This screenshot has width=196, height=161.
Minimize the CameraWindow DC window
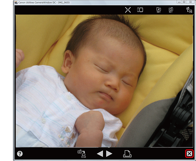pyautogui.click(x=179, y=2)
